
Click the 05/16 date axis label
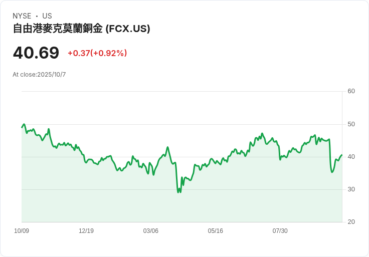click(x=216, y=231)
